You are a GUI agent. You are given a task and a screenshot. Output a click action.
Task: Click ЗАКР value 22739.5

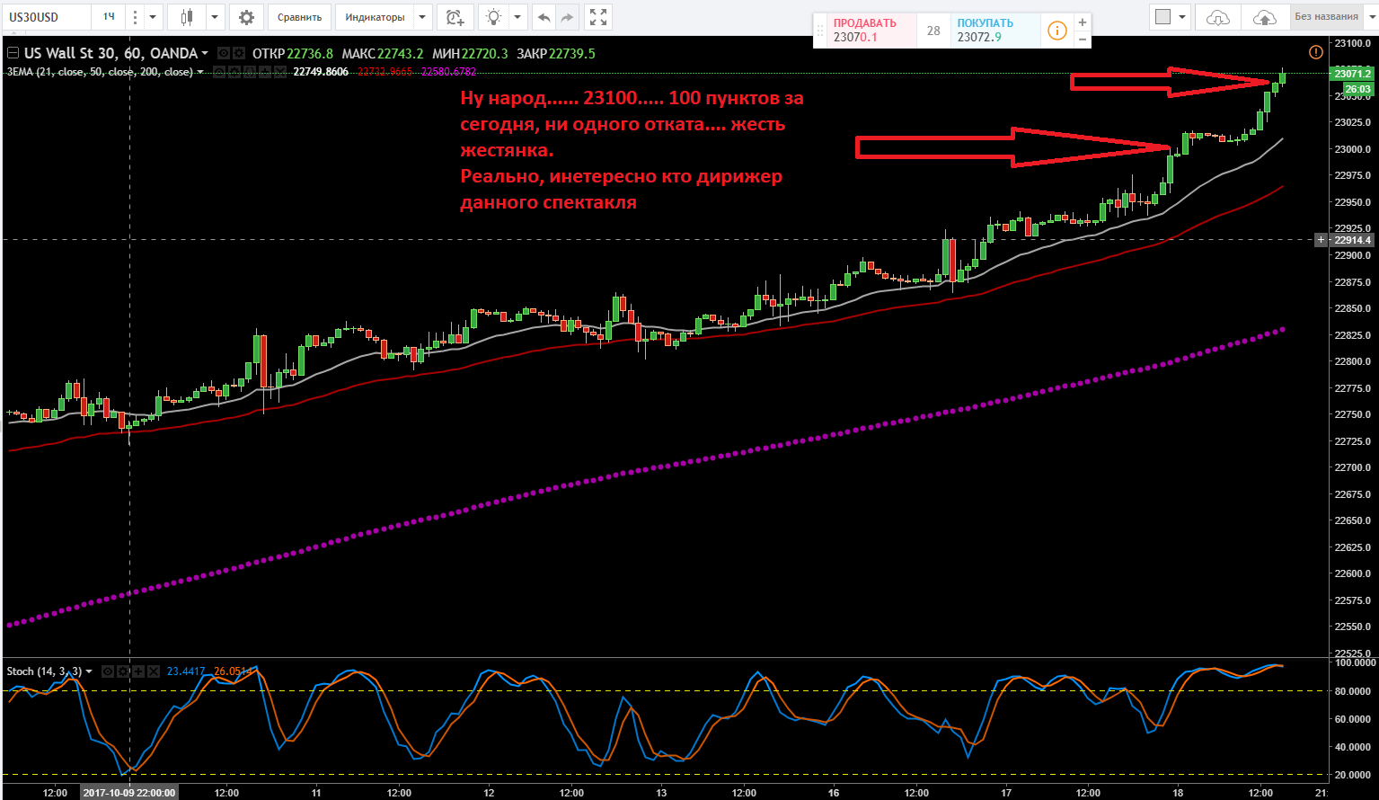coord(571,54)
